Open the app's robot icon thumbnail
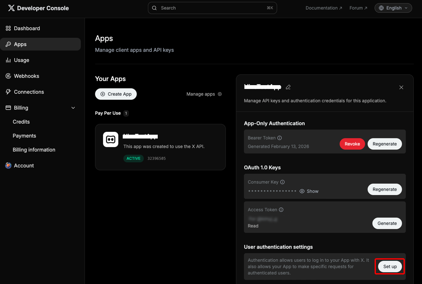The height and width of the screenshot is (284, 422). [111, 139]
